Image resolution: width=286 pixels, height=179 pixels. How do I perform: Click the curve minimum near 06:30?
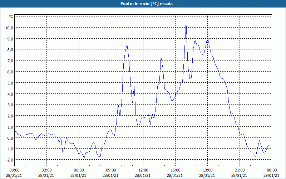point(84,158)
